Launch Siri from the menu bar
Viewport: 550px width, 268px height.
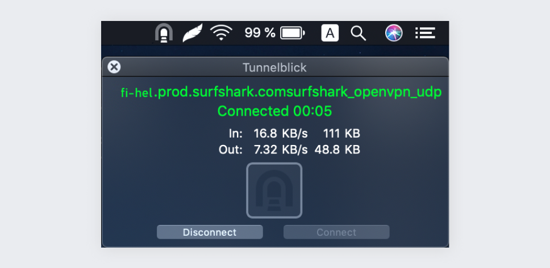pos(394,33)
